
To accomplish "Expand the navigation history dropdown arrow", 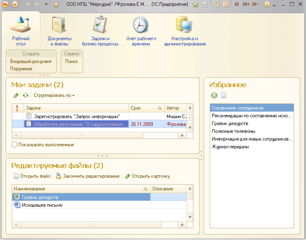I will pos(46,4).
